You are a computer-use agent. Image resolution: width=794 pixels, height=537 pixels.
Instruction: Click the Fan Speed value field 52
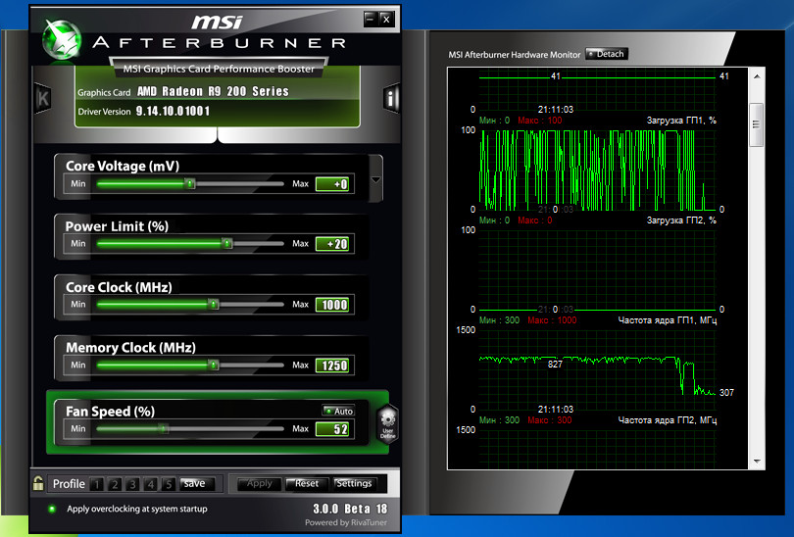click(332, 429)
